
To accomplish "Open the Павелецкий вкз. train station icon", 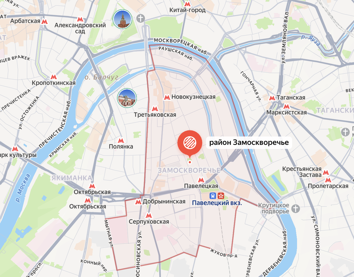I will point(213,196).
